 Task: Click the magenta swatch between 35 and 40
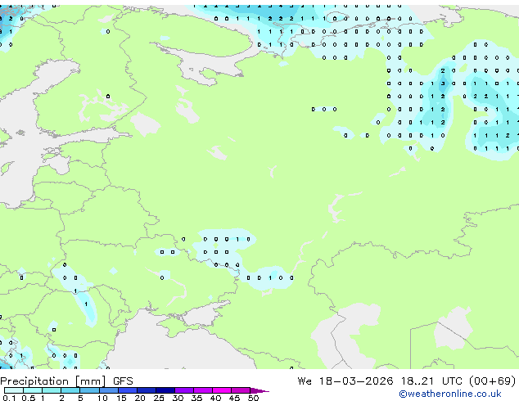tap(202, 390)
